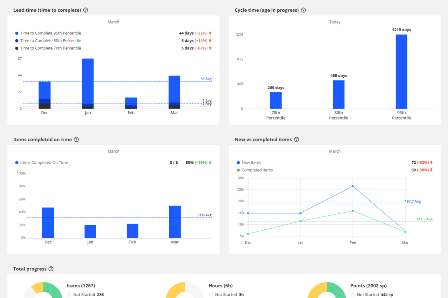Click the green Completed Items legend dot
448x298 pixels.
238,170
